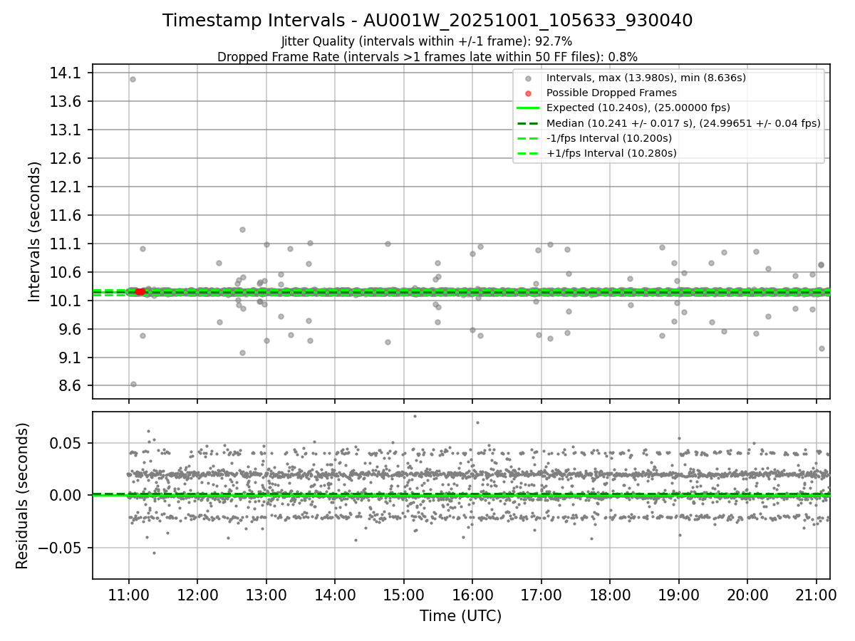Click the maximum interval point near 14.0 seconds

click(133, 79)
